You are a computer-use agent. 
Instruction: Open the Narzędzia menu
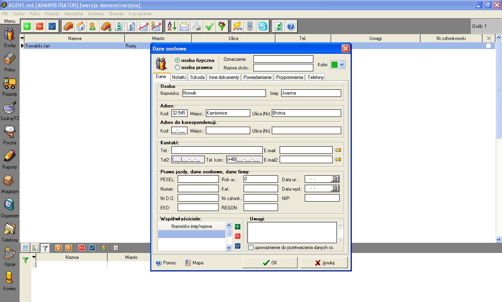(x=74, y=14)
